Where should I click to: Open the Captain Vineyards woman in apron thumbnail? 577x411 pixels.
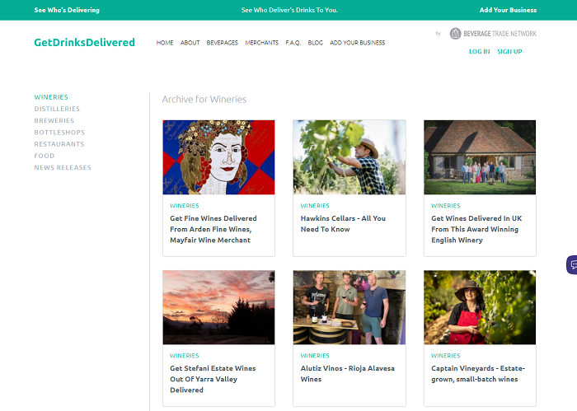pyautogui.click(x=480, y=307)
